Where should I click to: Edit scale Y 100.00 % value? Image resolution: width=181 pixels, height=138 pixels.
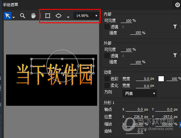(164, 124)
